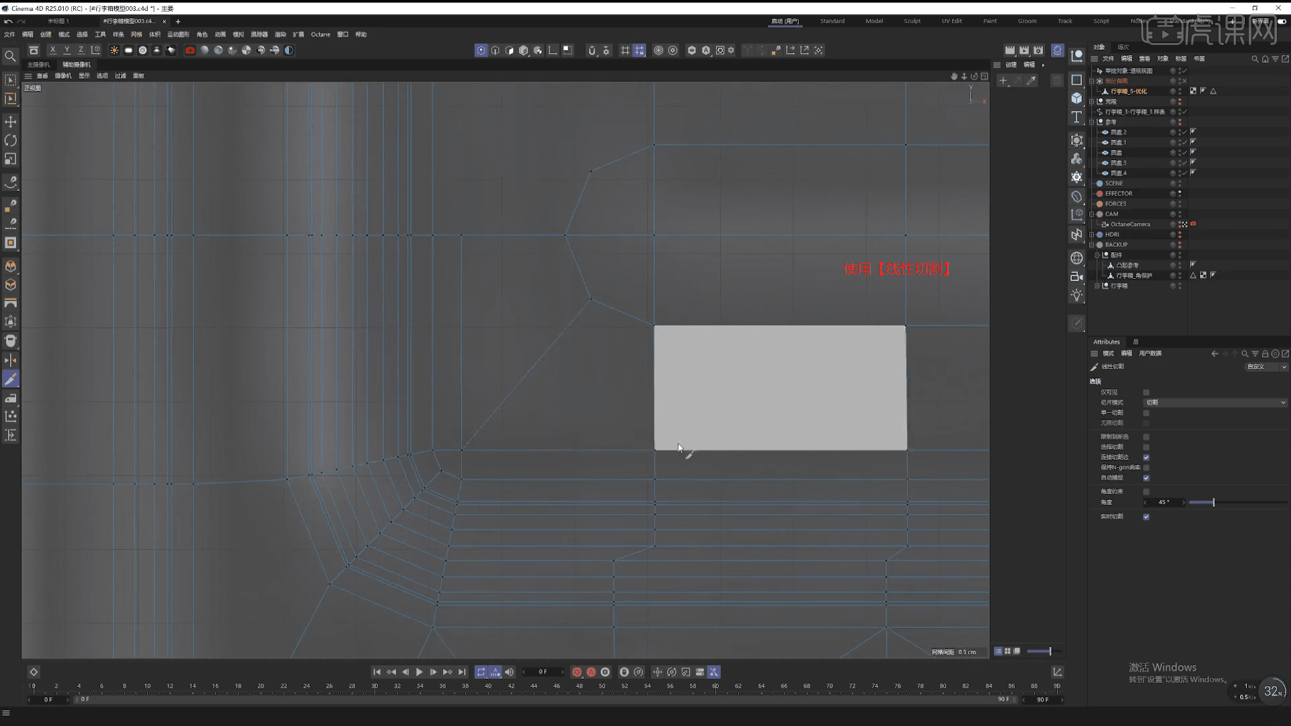Viewport: 1291px width, 726px height.
Task: Switch to Points mode icon in top toolbar
Action: 481,50
